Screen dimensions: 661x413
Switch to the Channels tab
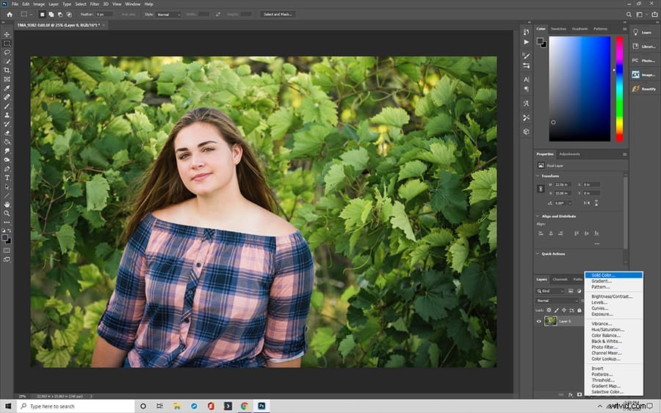pyautogui.click(x=560, y=279)
